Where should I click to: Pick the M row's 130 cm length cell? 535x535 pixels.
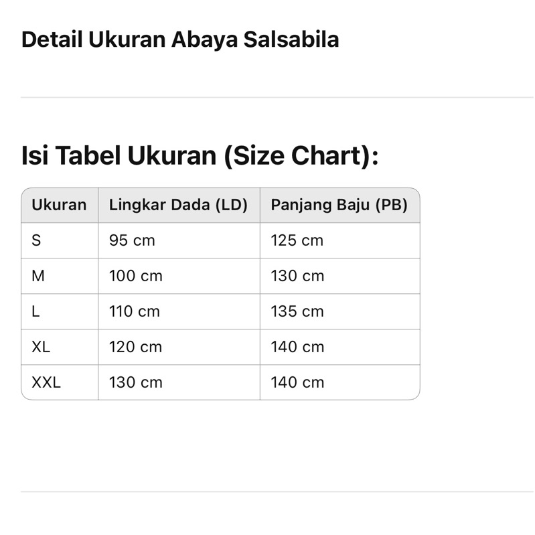point(297,276)
